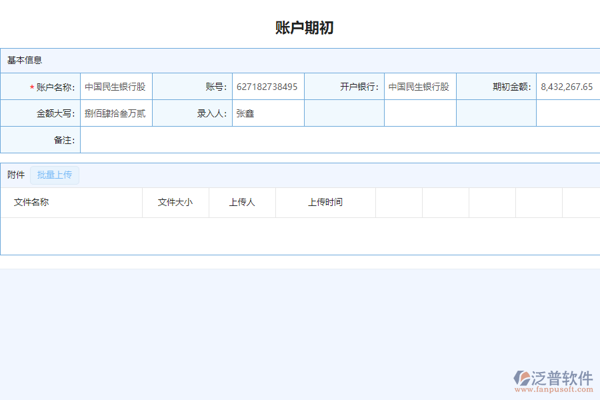The height and width of the screenshot is (400, 600).
Task: Click the 批量上传 upload button
Action: [x=55, y=175]
